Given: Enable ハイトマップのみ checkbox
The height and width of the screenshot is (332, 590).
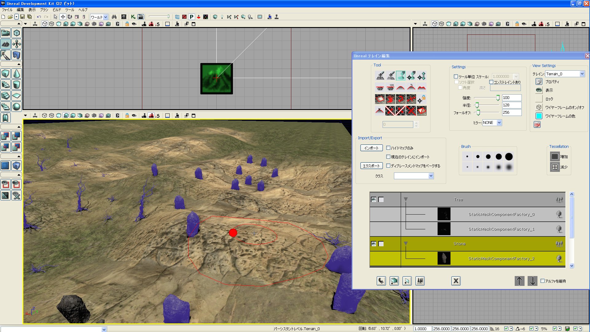Looking at the screenshot, I should 388,148.
